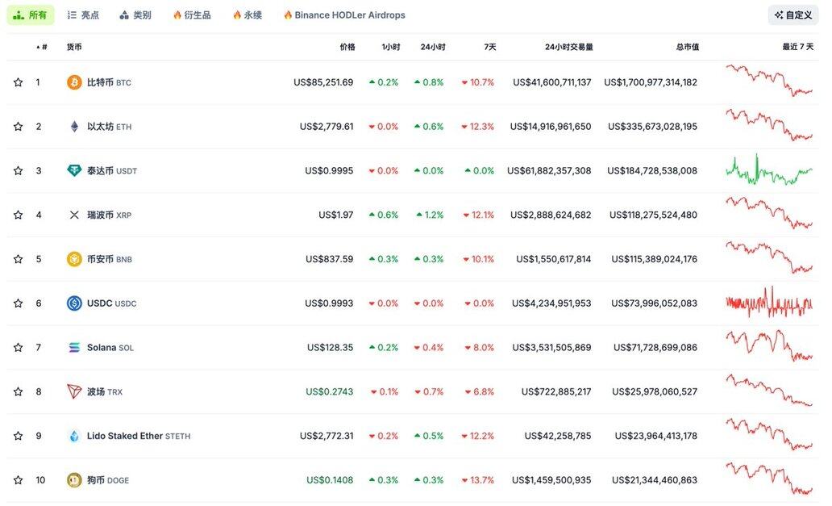Open the Tether 7-day green sparkline chart
Screen dimensions: 832x506
(768, 171)
